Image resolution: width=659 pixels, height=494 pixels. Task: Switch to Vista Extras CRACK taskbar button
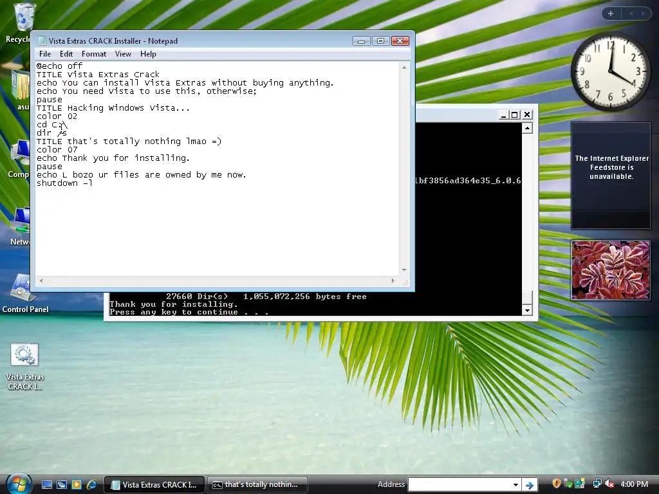click(x=154, y=484)
